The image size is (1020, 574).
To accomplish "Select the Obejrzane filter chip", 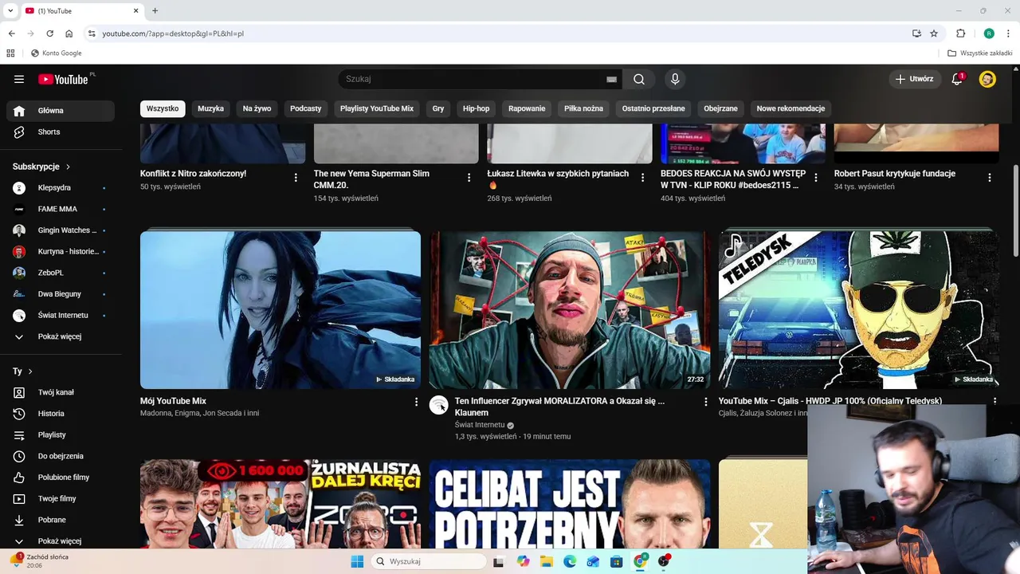I will click(720, 108).
